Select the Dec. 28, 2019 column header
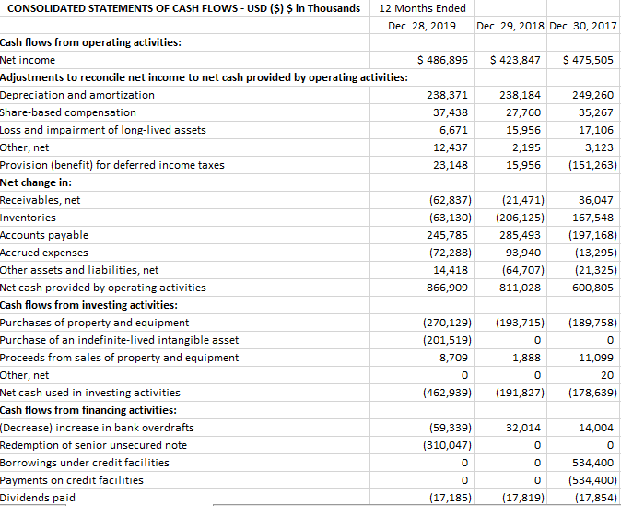 (422, 26)
